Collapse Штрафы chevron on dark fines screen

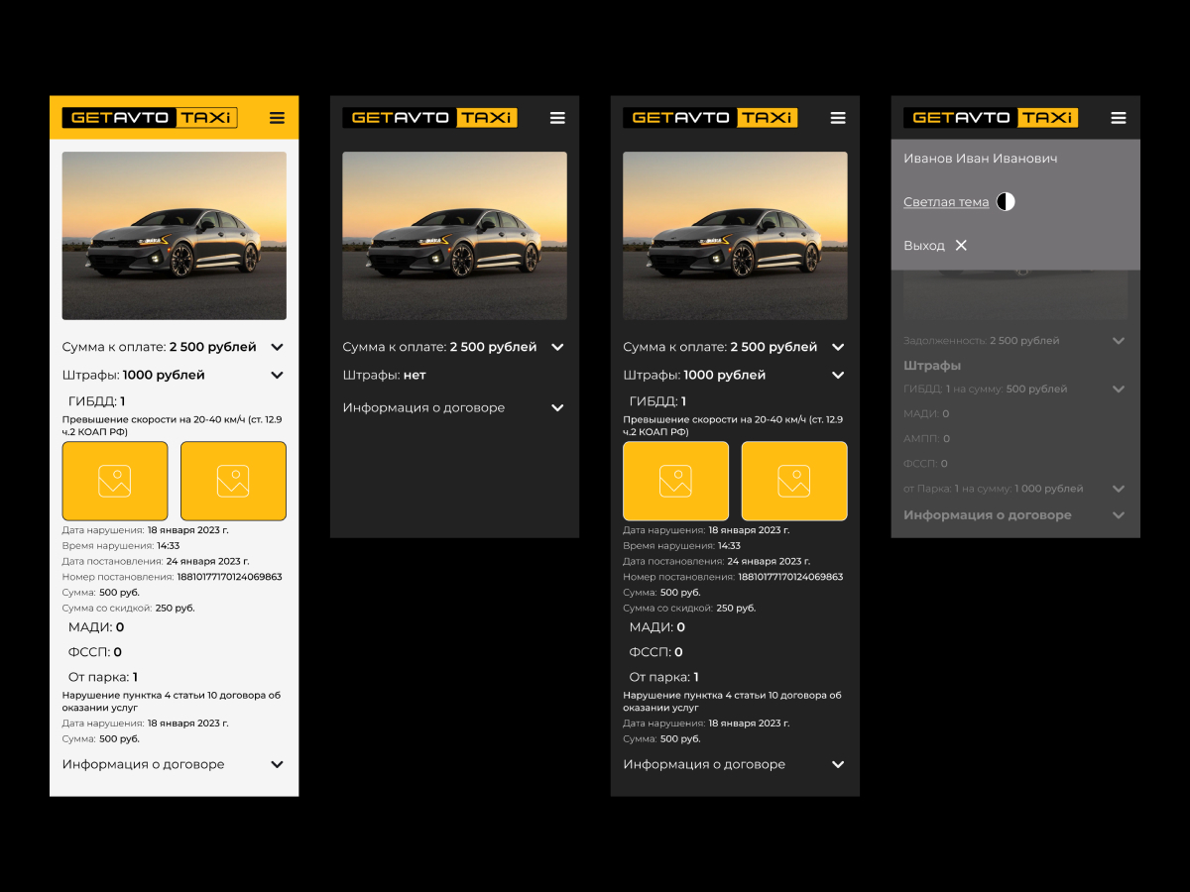click(838, 376)
